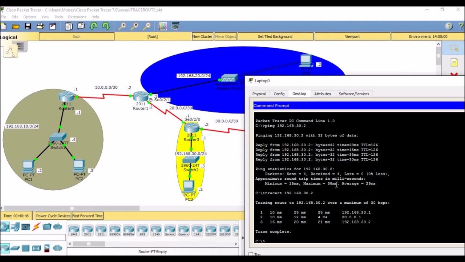Image resolution: width=465 pixels, height=262 pixels.
Task: Select the Multiuser Connection cloud icon
Action: (x=57, y=227)
